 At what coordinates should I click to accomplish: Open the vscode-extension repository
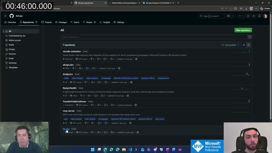[72, 51]
